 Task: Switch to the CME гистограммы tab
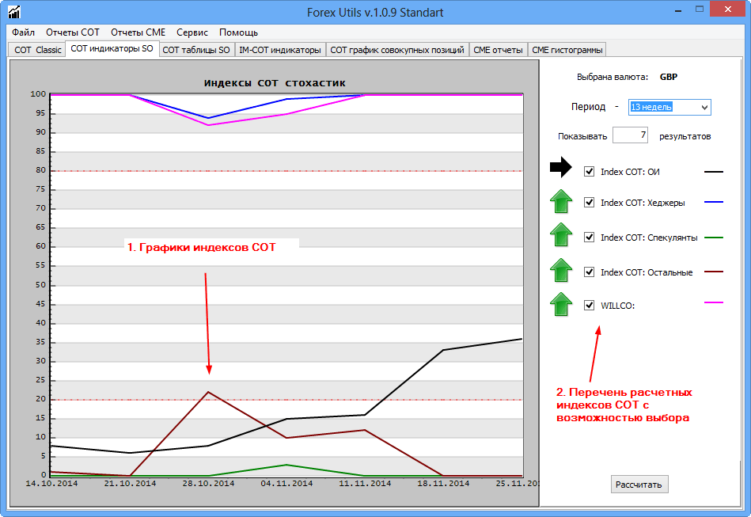[567, 50]
